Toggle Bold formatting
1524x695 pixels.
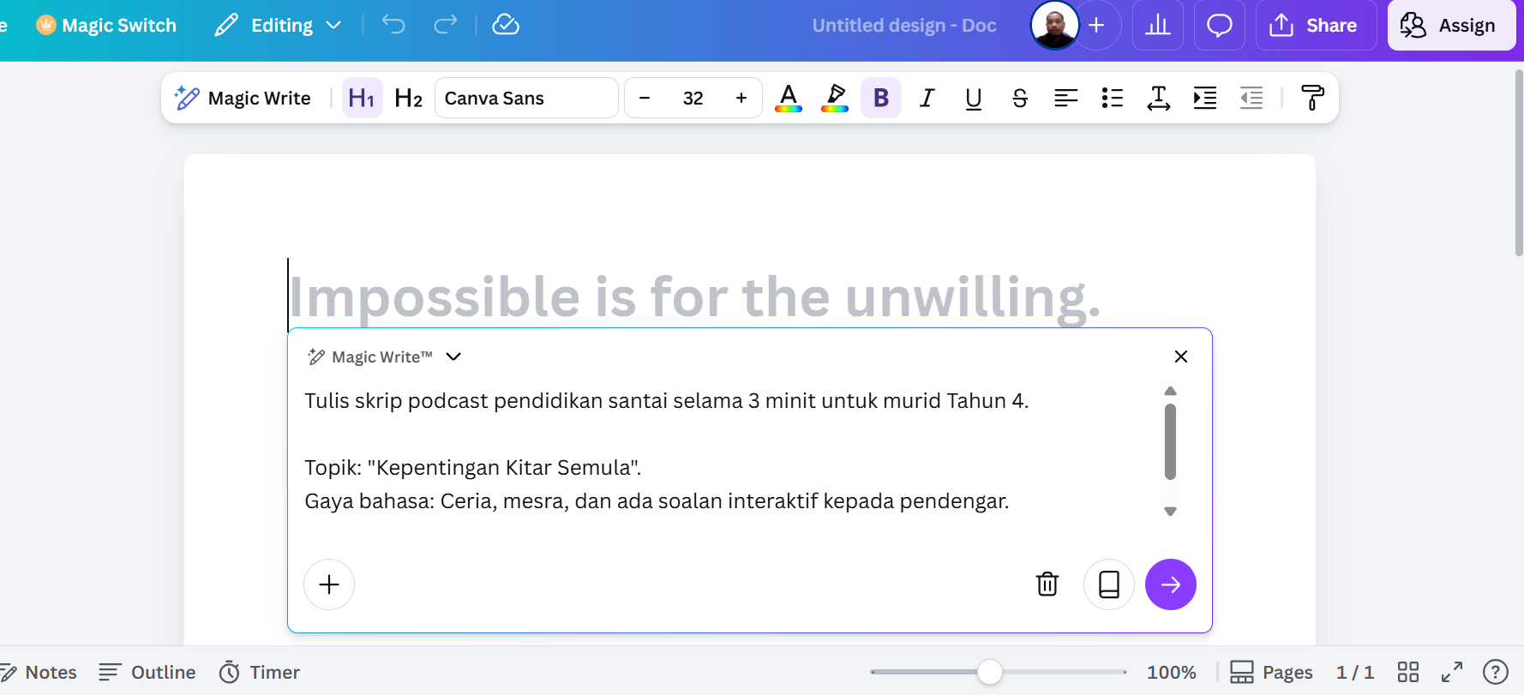pyautogui.click(x=880, y=98)
